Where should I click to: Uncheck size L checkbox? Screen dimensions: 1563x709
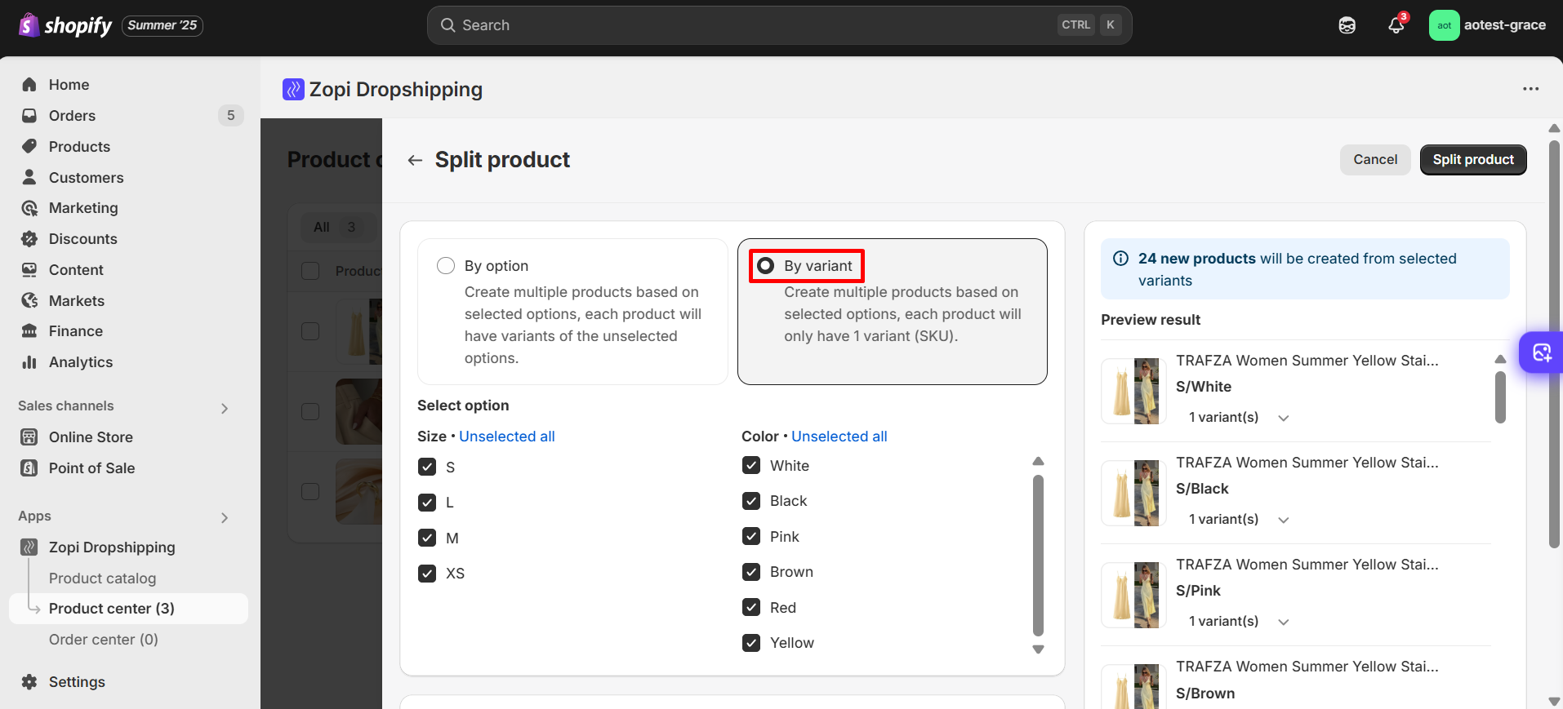[x=427, y=503]
